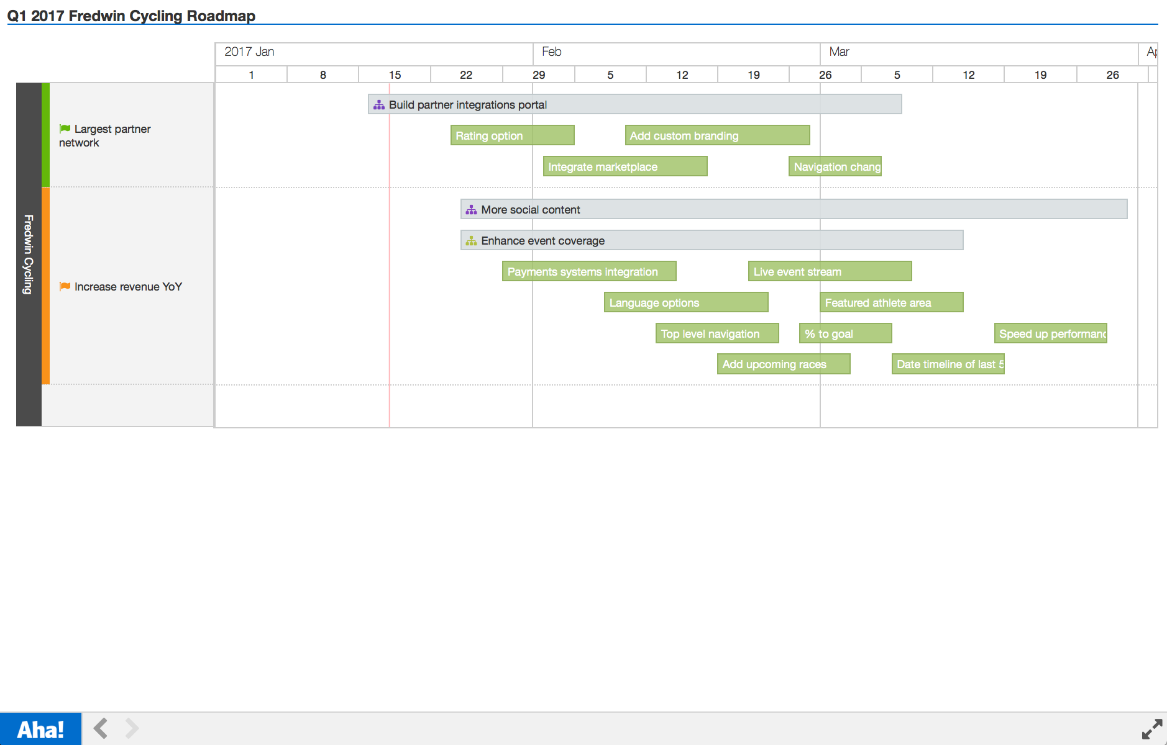
Task: Select the Featured athlete area bar
Action: pyautogui.click(x=892, y=302)
